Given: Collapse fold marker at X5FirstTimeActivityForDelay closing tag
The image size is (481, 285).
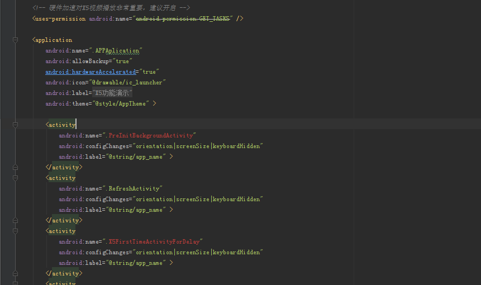Looking at the screenshot, I should coord(15,273).
